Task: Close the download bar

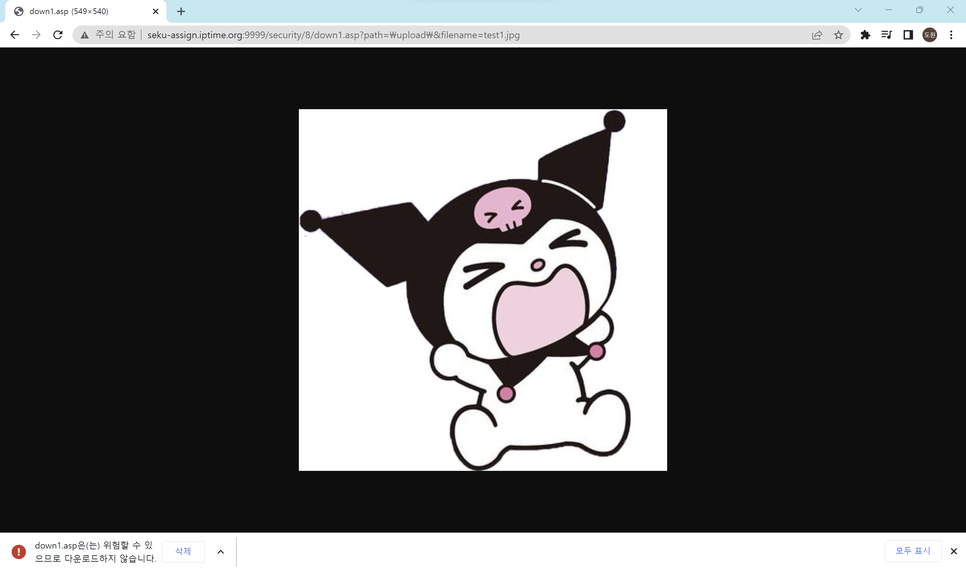Action: (x=953, y=551)
